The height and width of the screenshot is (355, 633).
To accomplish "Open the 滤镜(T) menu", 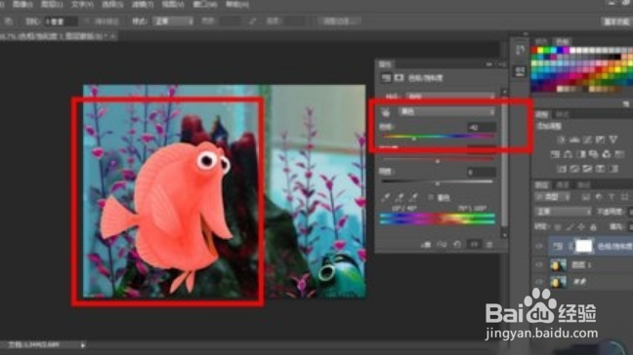I will [x=143, y=5].
